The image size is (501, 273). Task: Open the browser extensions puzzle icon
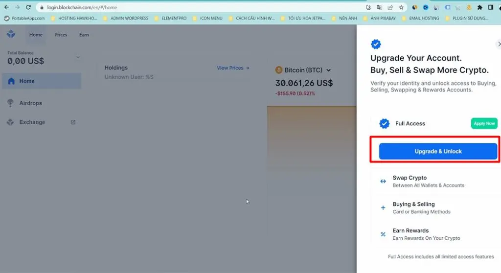480,7
